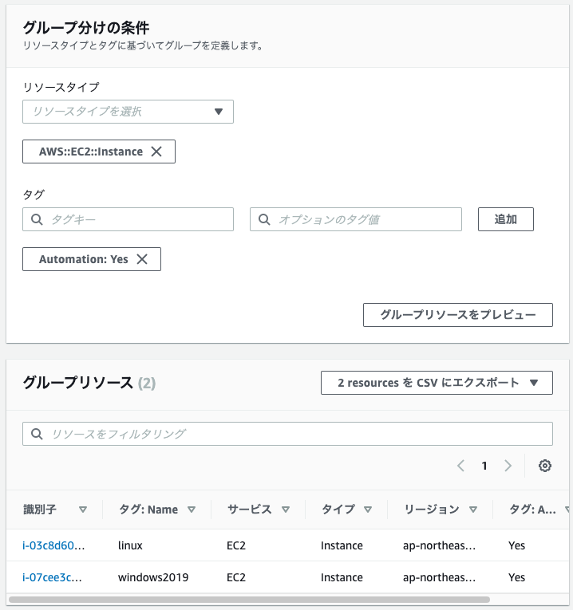Go to next page of resources
Screen dimensions: 573x610
pyautogui.click(x=508, y=466)
